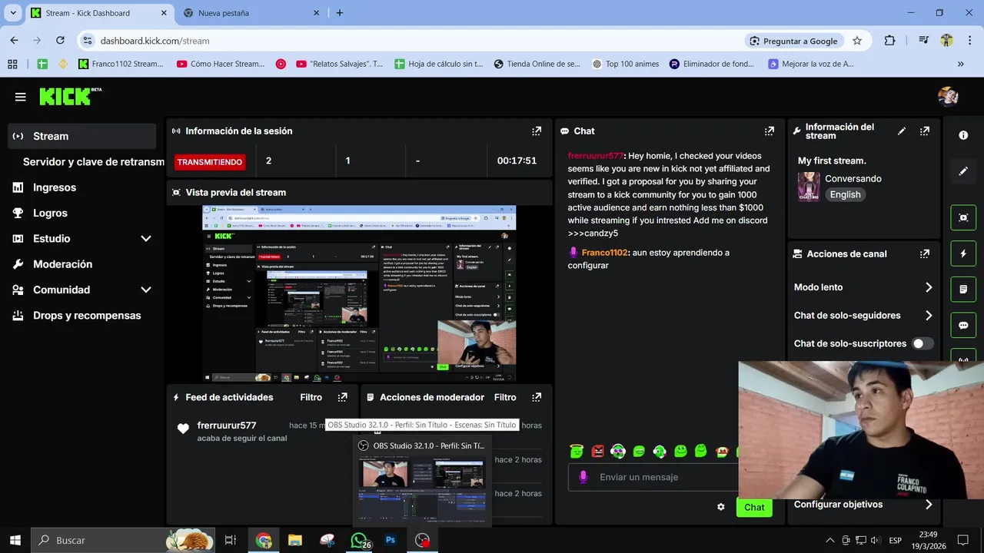Image resolution: width=984 pixels, height=553 pixels.
Task: Click the English language tag
Action: (845, 194)
